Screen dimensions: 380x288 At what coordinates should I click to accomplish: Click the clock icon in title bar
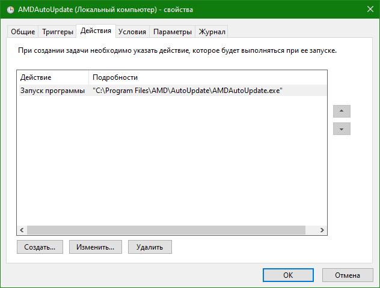10,10
